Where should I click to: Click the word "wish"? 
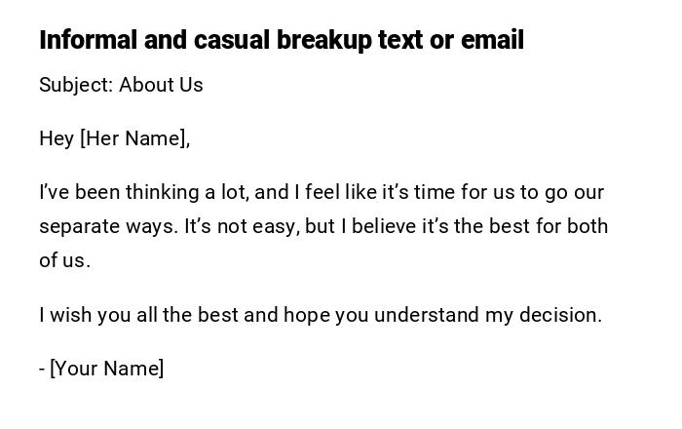coord(68,315)
